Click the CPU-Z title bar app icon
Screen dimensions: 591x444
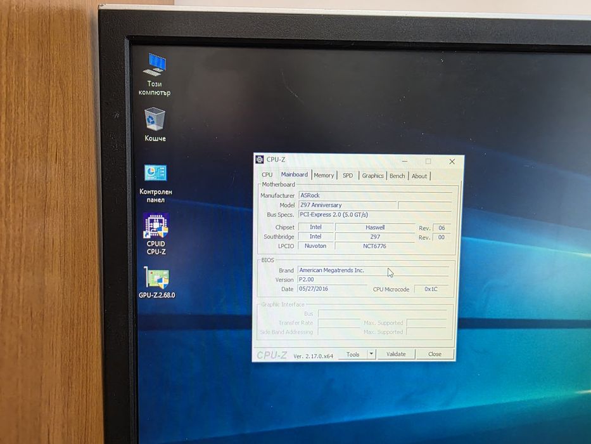click(x=260, y=159)
